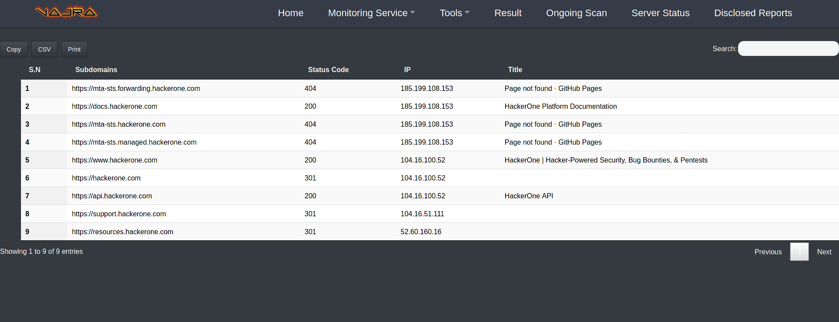Viewport: 839px width, 322px height.
Task: Sort table by Title column
Action: [x=515, y=69]
